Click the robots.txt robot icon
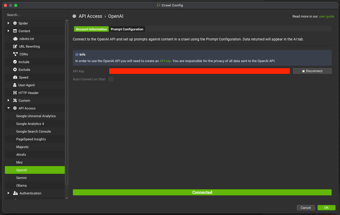340x215 pixels. [15, 39]
